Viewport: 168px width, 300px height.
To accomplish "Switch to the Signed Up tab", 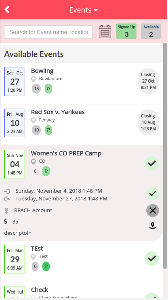I will [126, 31].
